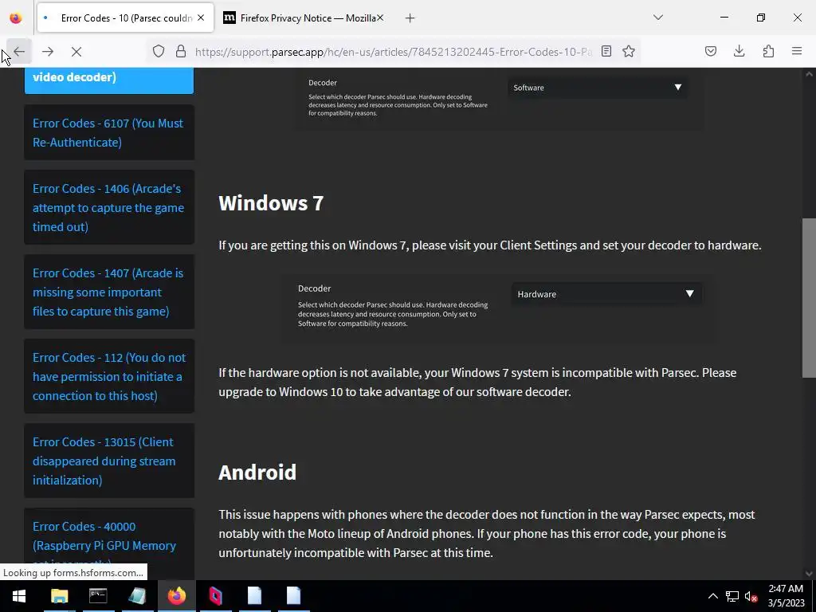Open the Extensions puzzle icon

tap(768, 52)
